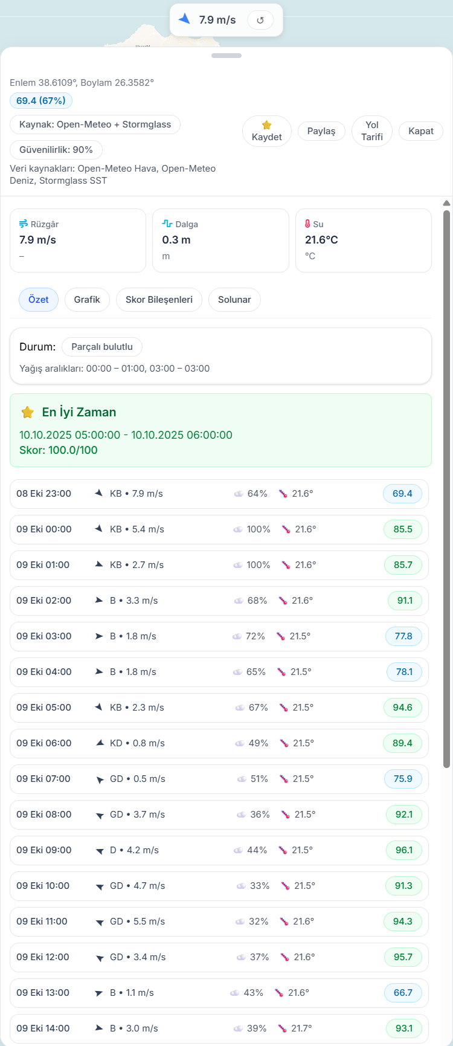
Task: Close the panel with Kapat
Action: (x=420, y=131)
